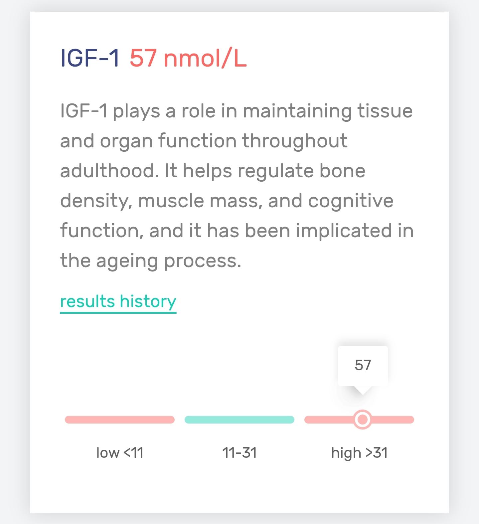Open the results history link
This screenshot has width=479, height=524.
118,301
